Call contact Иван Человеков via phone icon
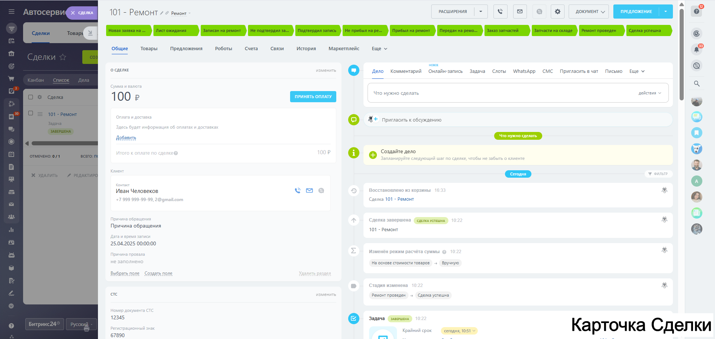The width and height of the screenshot is (715, 339). coord(298,191)
